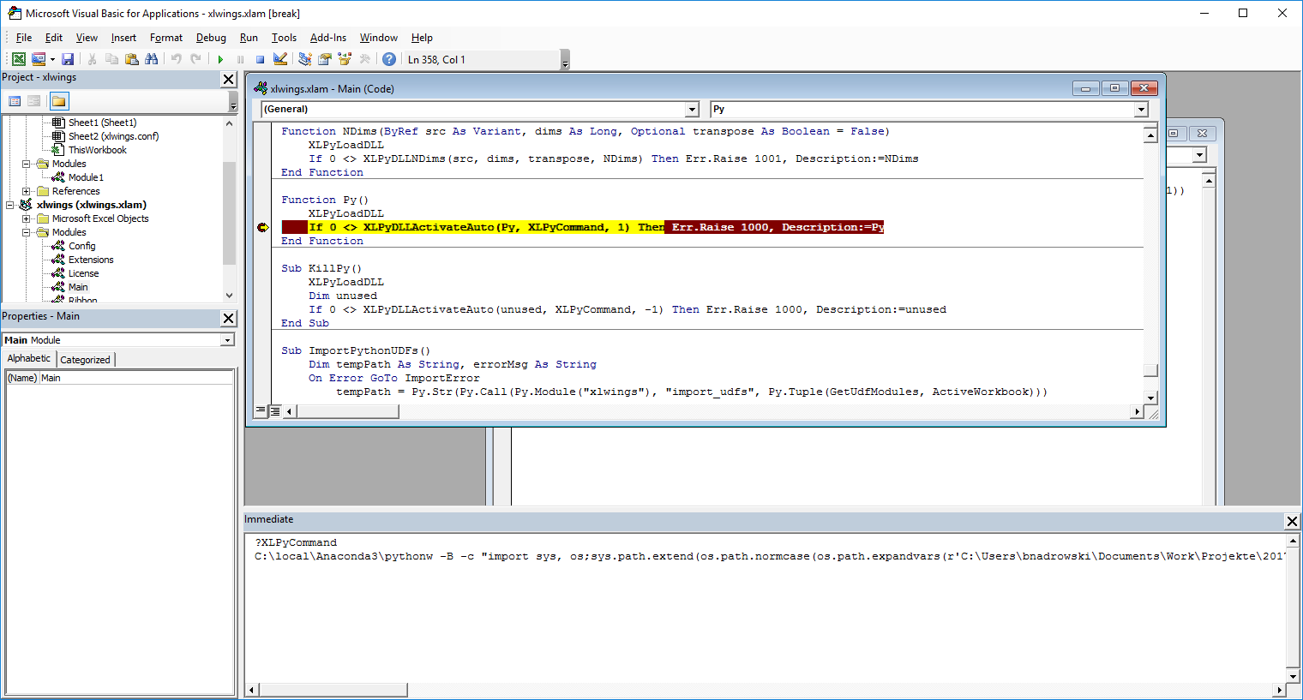Toggle the folder view in Project Explorer

tap(58, 101)
